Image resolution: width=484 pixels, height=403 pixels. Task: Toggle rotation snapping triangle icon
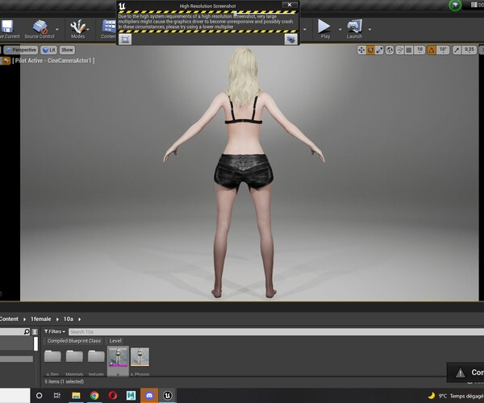432,50
